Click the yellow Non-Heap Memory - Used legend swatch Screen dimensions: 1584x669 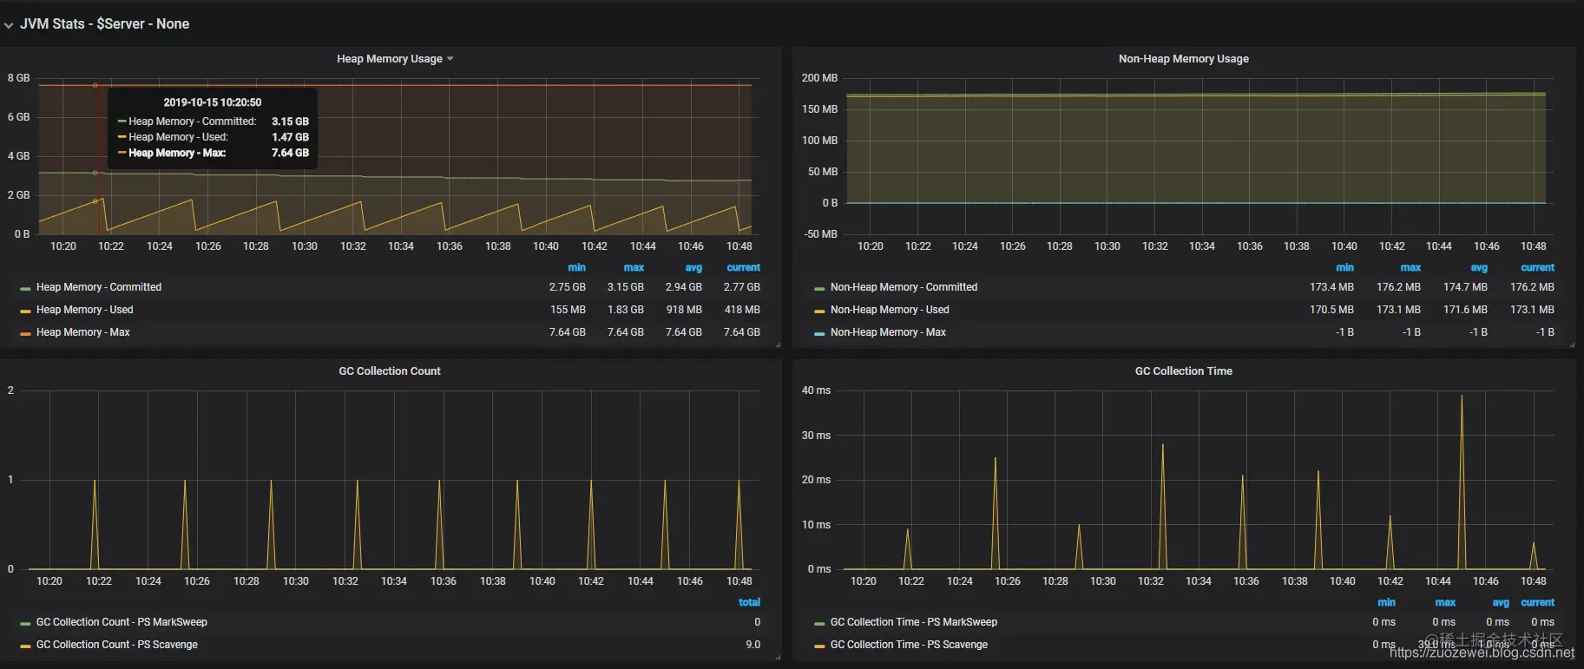(x=819, y=311)
